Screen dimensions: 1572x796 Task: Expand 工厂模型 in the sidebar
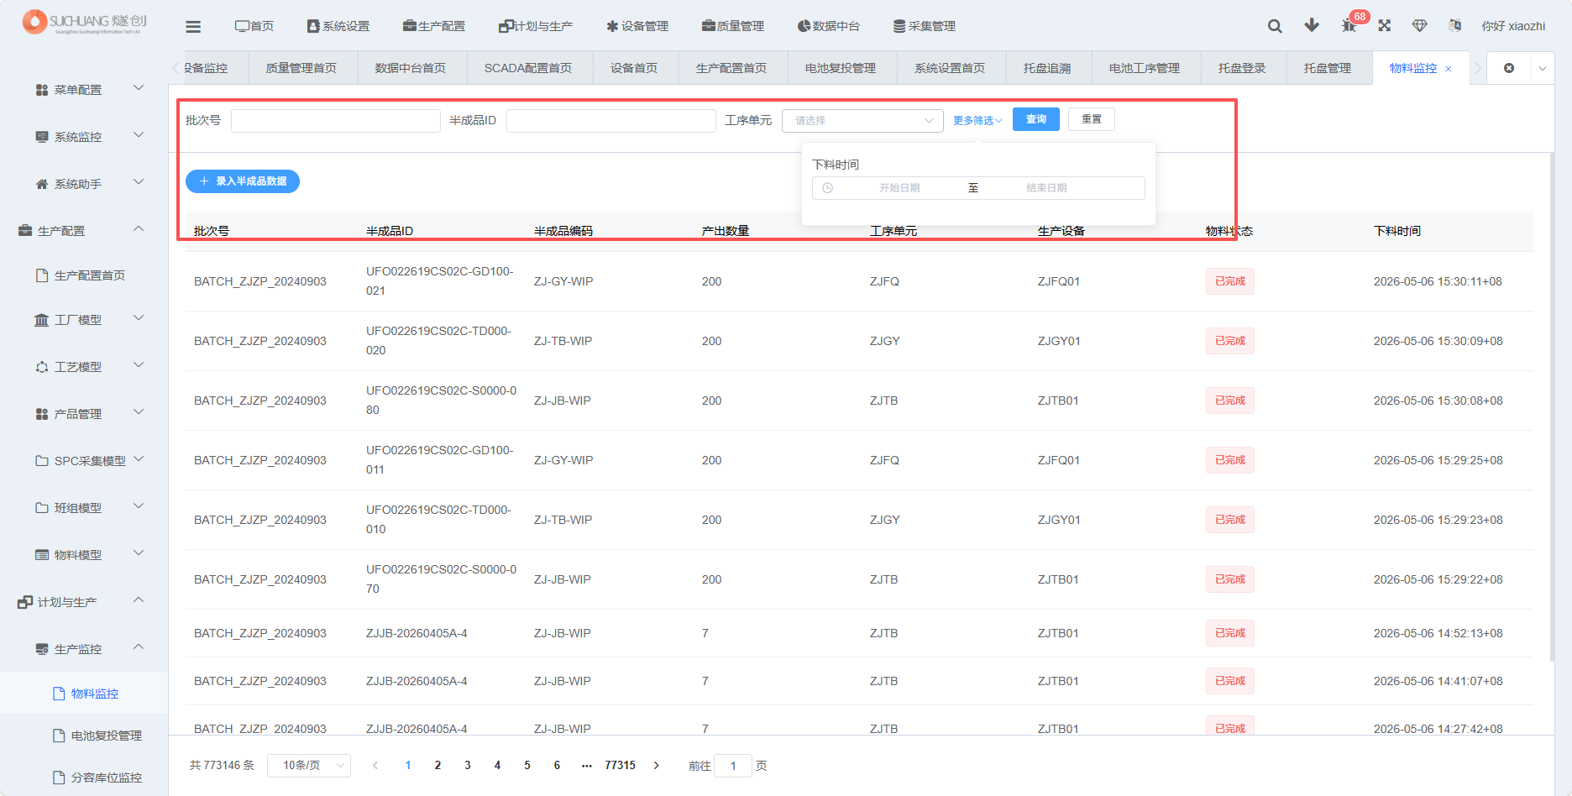[x=84, y=319]
